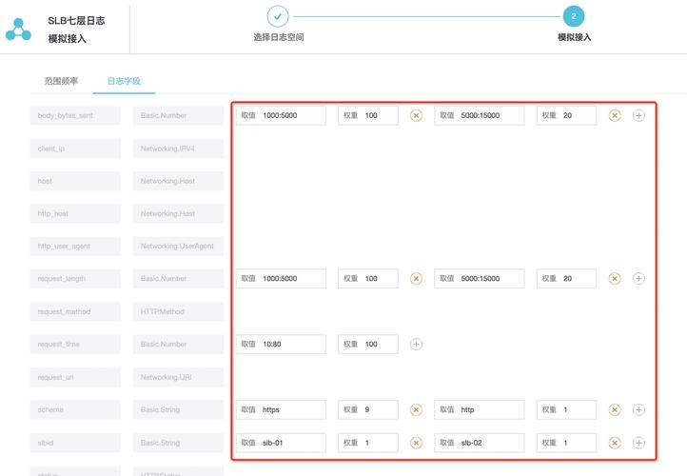687x476 pixels.
Task: Remove 1000:5000 value in body_bytes_sent row
Action: tap(416, 115)
